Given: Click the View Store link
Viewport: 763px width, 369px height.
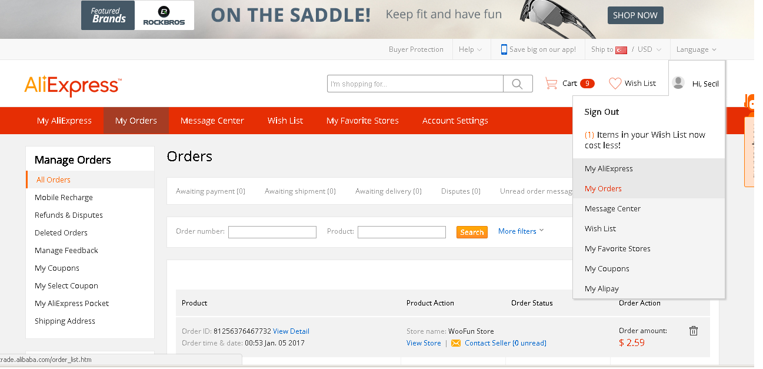Looking at the screenshot, I should point(424,343).
